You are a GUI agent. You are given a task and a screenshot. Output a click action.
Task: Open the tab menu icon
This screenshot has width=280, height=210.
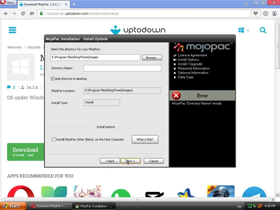tap(246, 4)
